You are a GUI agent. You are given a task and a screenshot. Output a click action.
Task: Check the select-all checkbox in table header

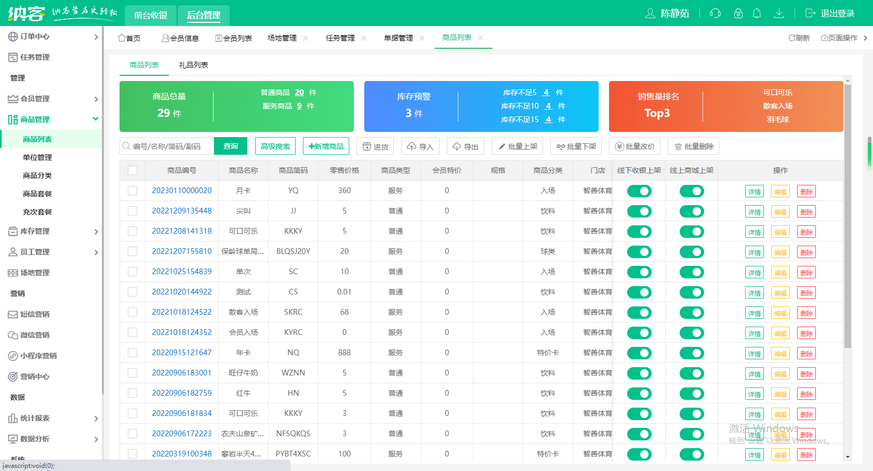[x=133, y=170]
